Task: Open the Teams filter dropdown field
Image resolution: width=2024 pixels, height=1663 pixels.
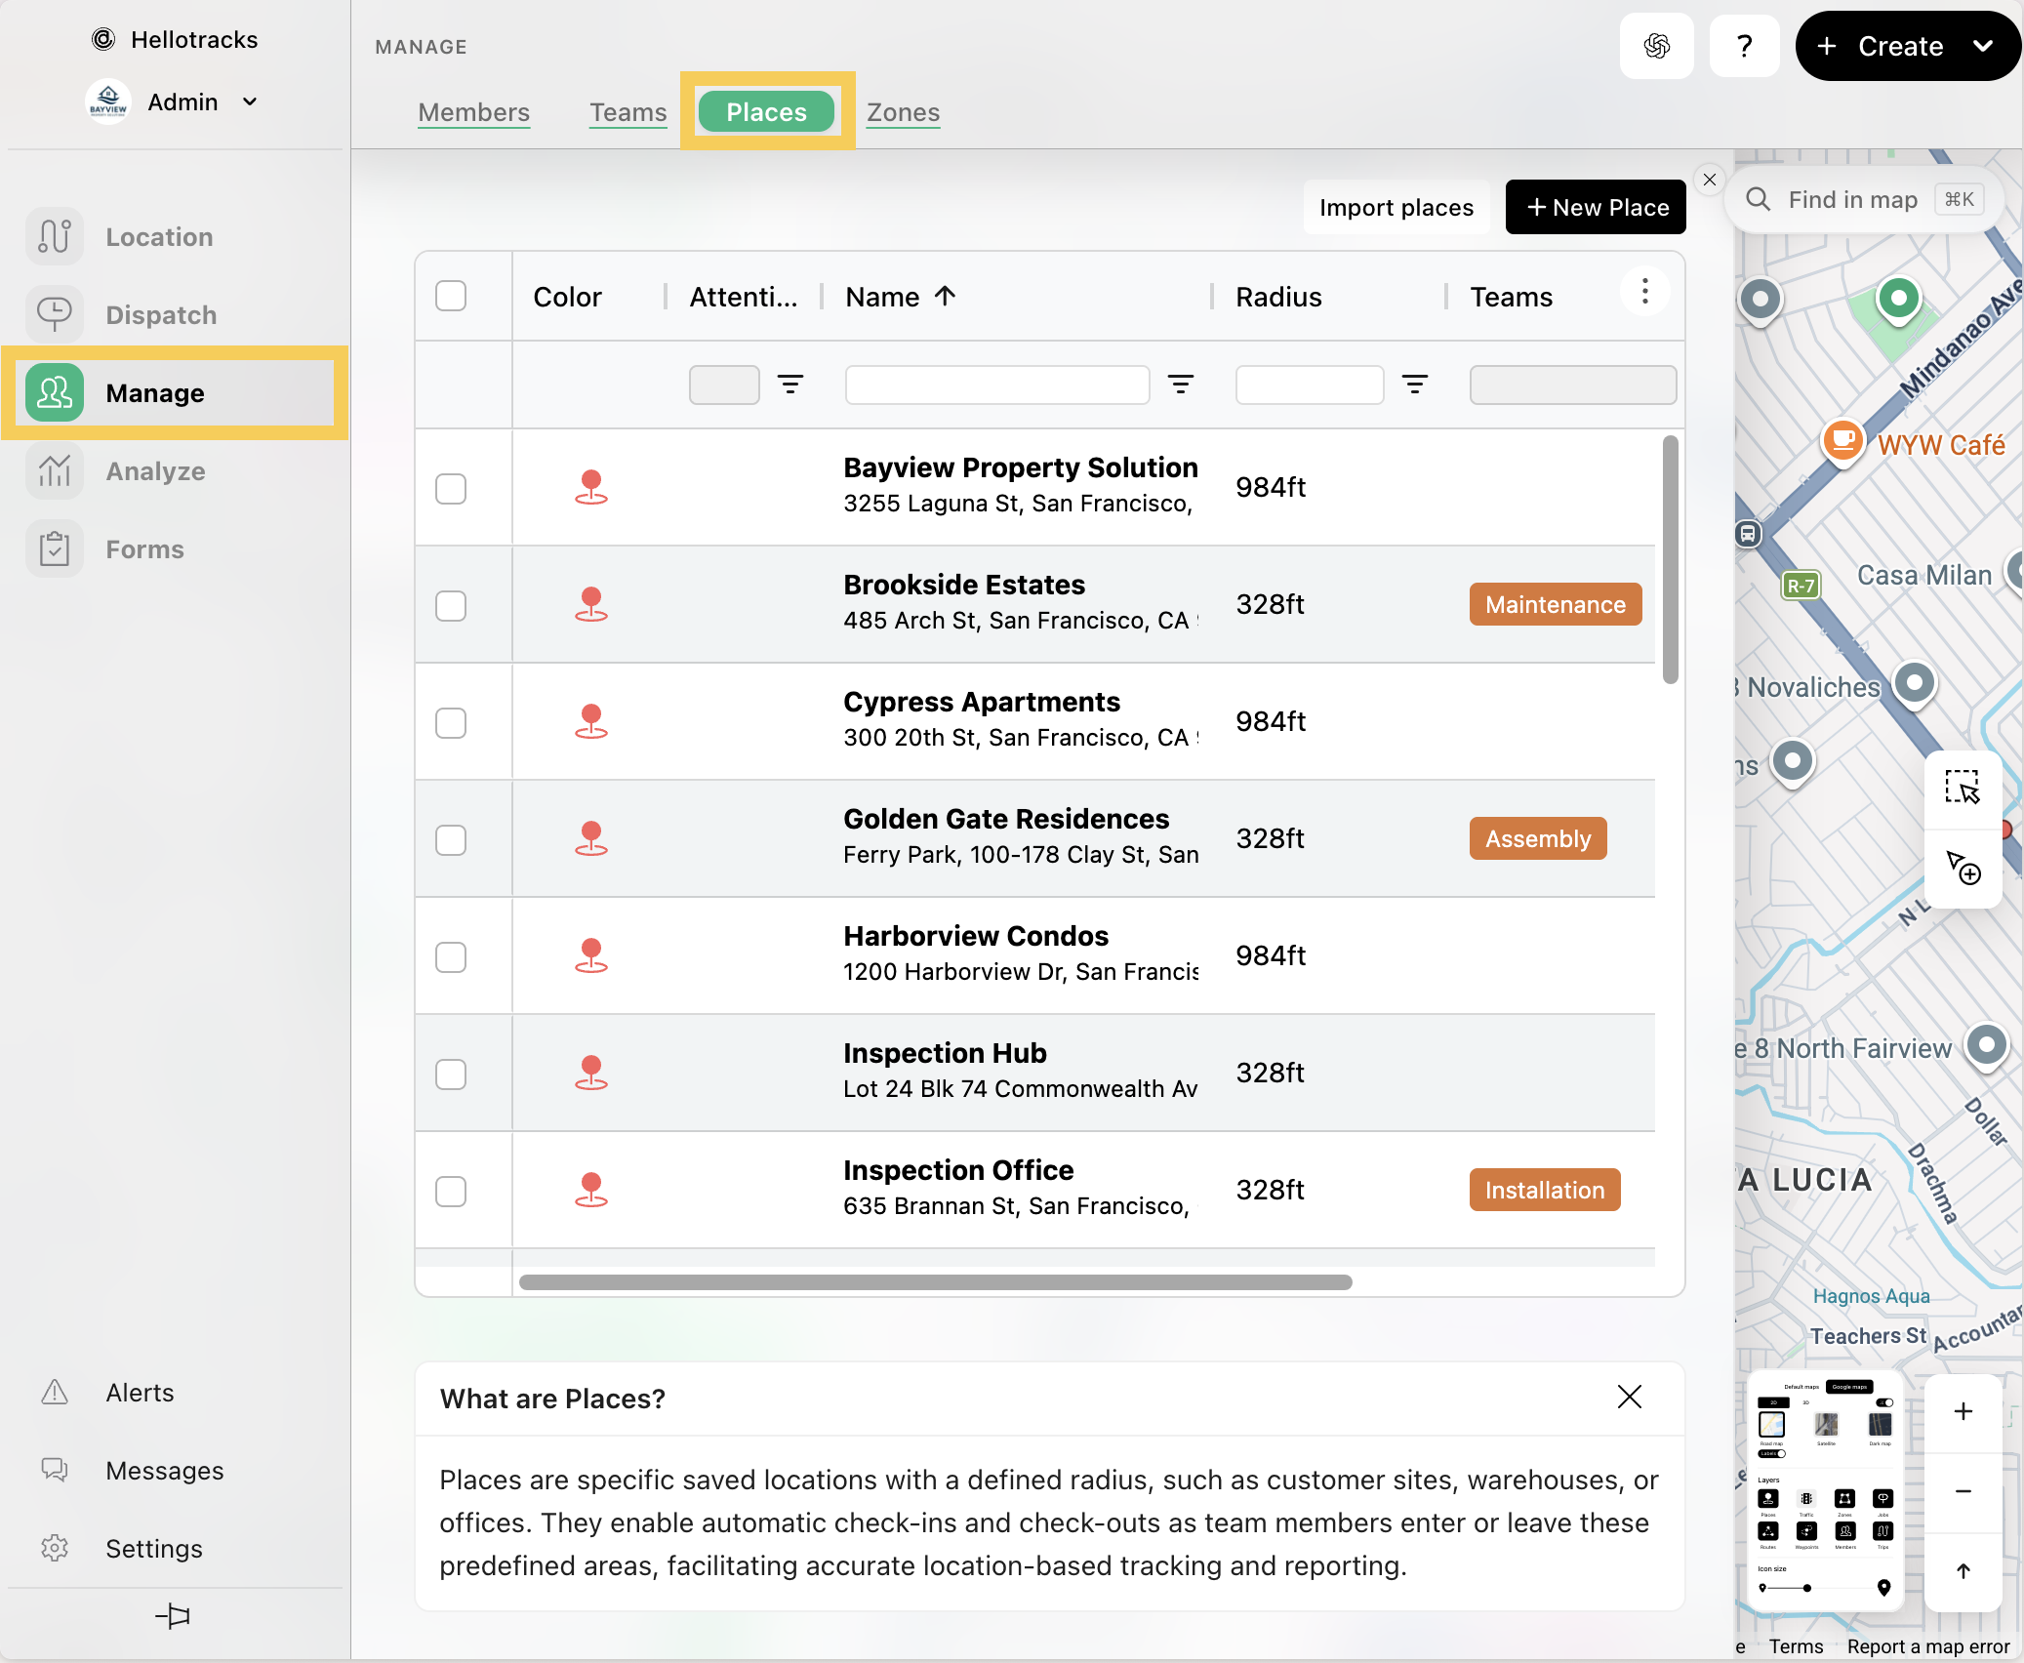Action: click(x=1572, y=385)
